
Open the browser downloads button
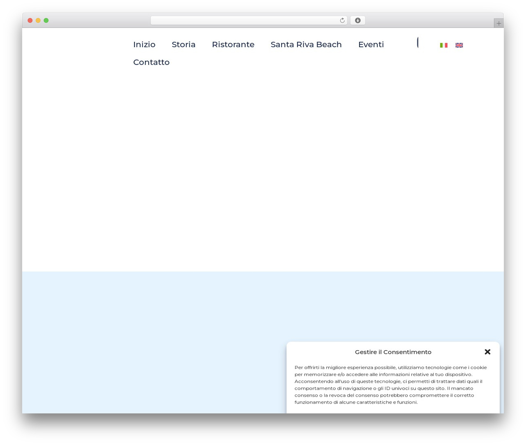point(358,21)
